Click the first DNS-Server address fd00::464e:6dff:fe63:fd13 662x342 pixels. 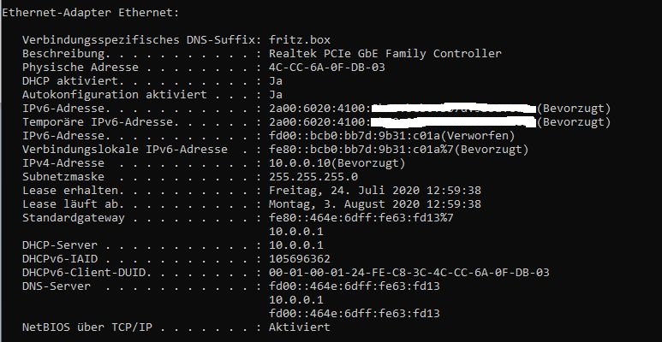pyautogui.click(x=355, y=286)
